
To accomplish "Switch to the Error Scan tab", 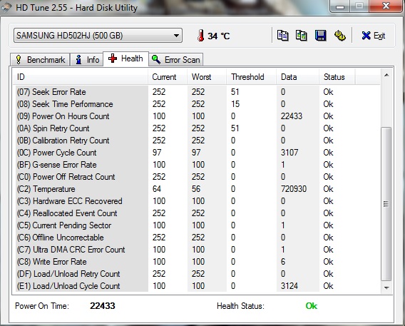I will pos(176,60).
